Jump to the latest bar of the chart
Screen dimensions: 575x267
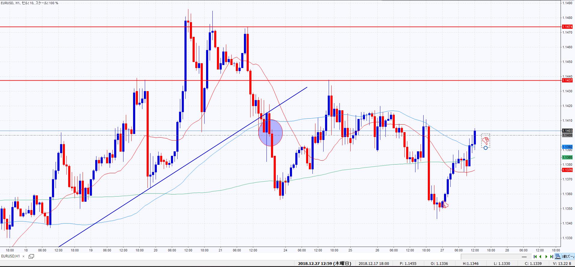pyautogui.click(x=552, y=257)
